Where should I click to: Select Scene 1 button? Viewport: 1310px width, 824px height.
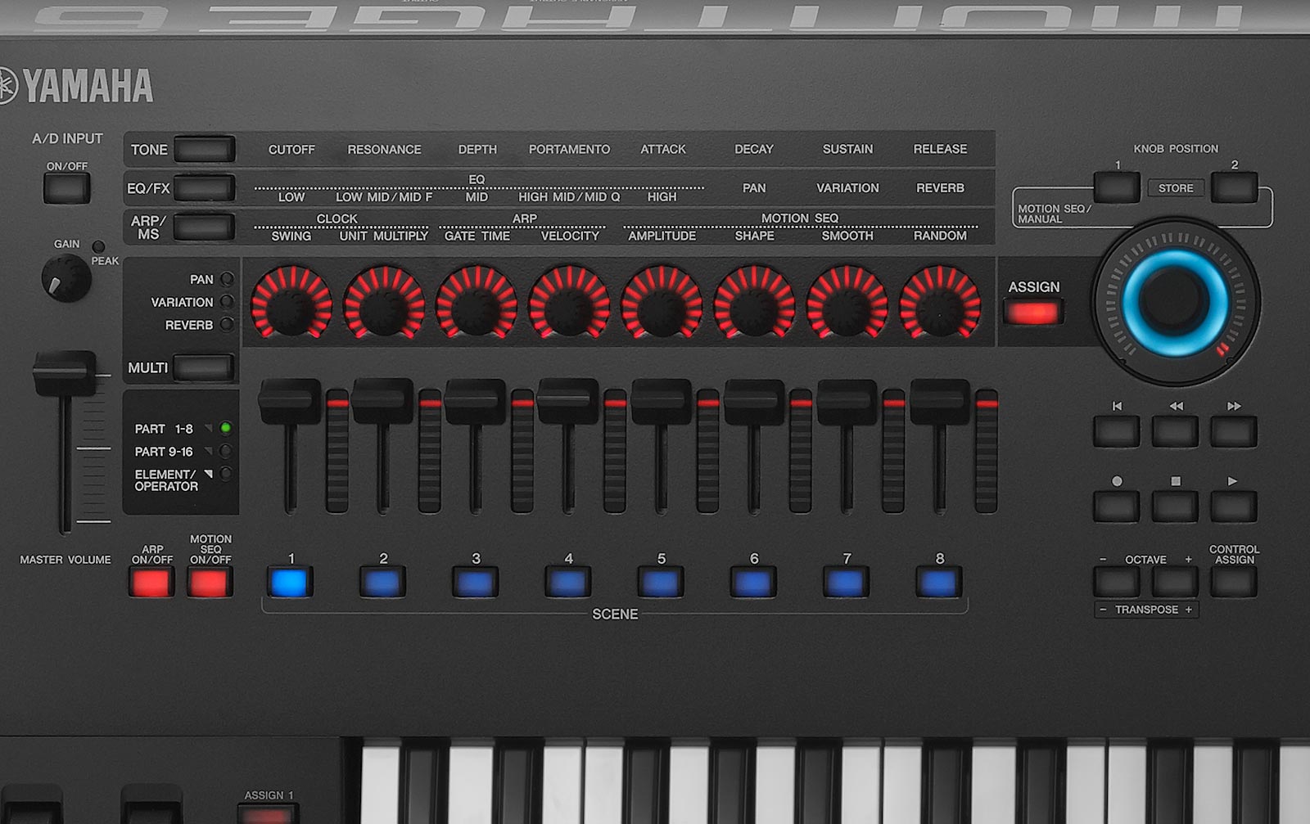[290, 583]
